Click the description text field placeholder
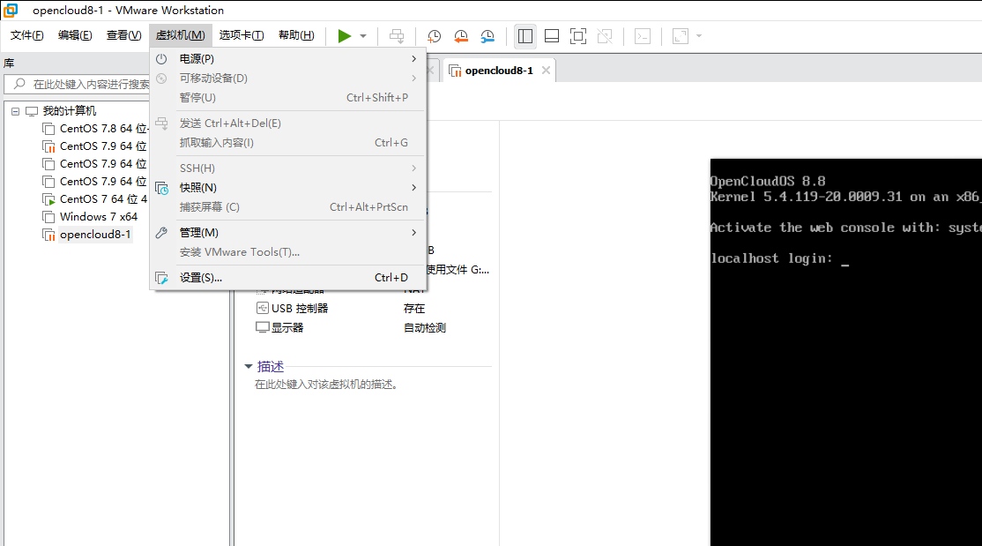Image resolution: width=982 pixels, height=546 pixels. pos(326,385)
